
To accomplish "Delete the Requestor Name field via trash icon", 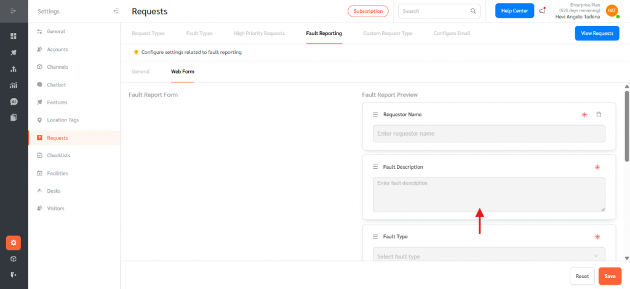I will click(599, 115).
